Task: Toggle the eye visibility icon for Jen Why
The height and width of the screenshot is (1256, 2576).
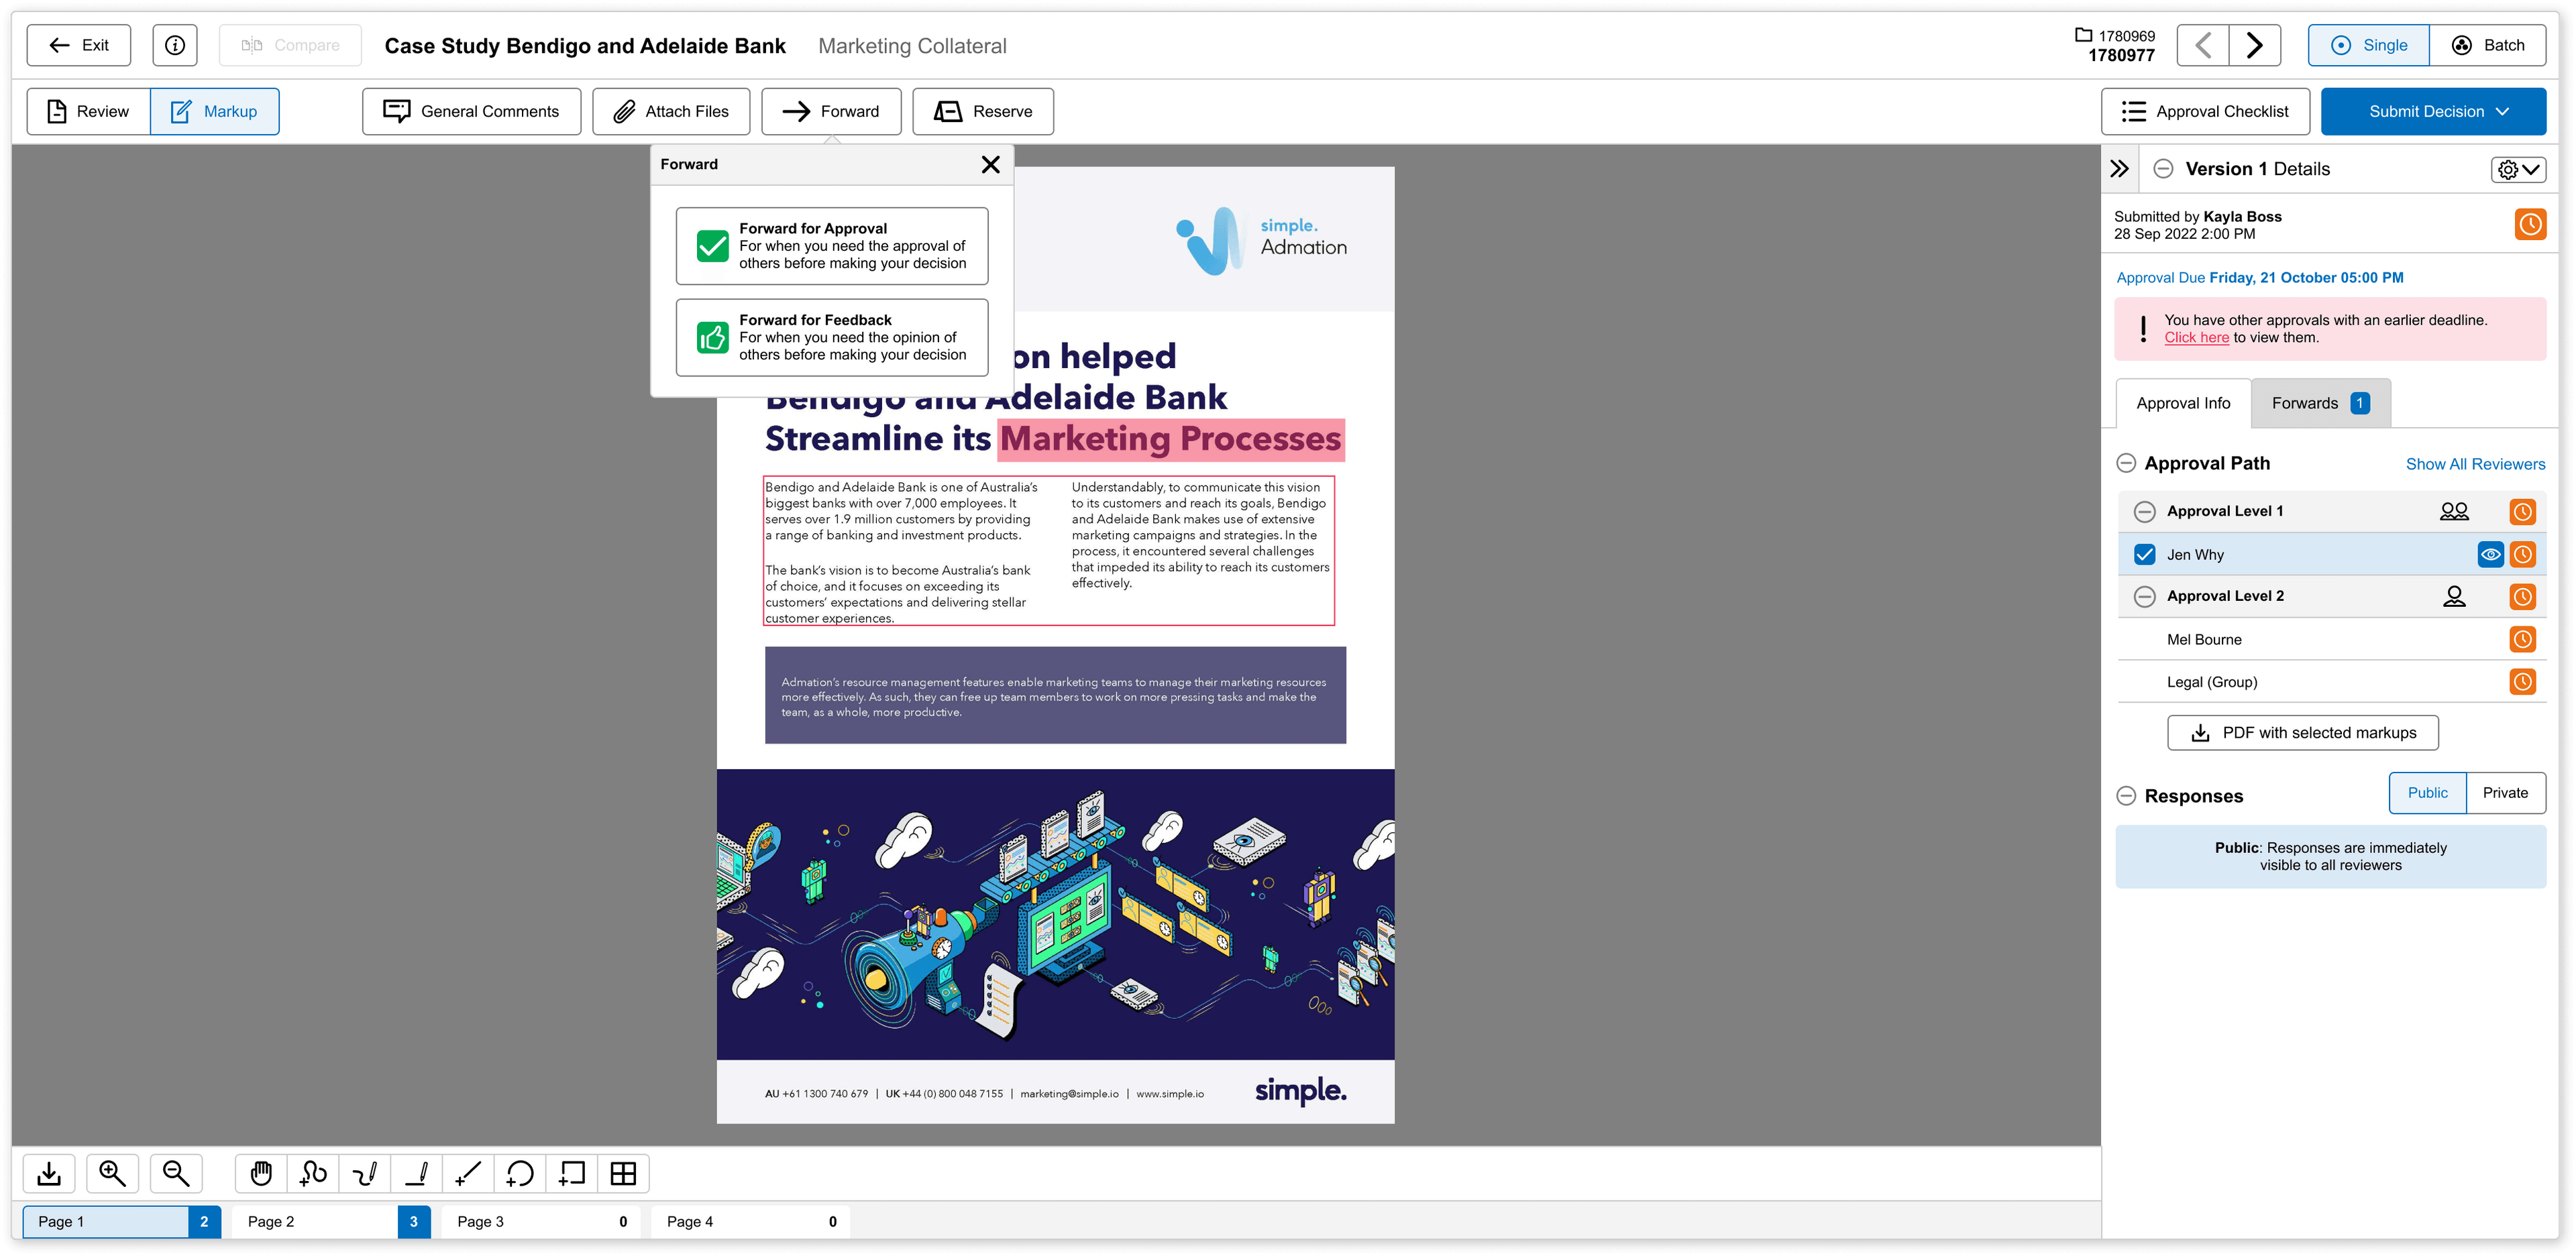Action: coord(2490,554)
